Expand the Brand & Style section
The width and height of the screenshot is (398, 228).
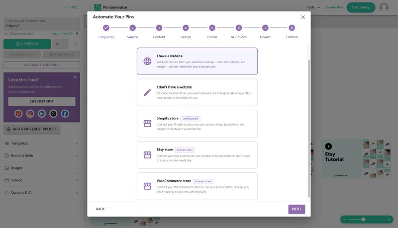(42, 155)
